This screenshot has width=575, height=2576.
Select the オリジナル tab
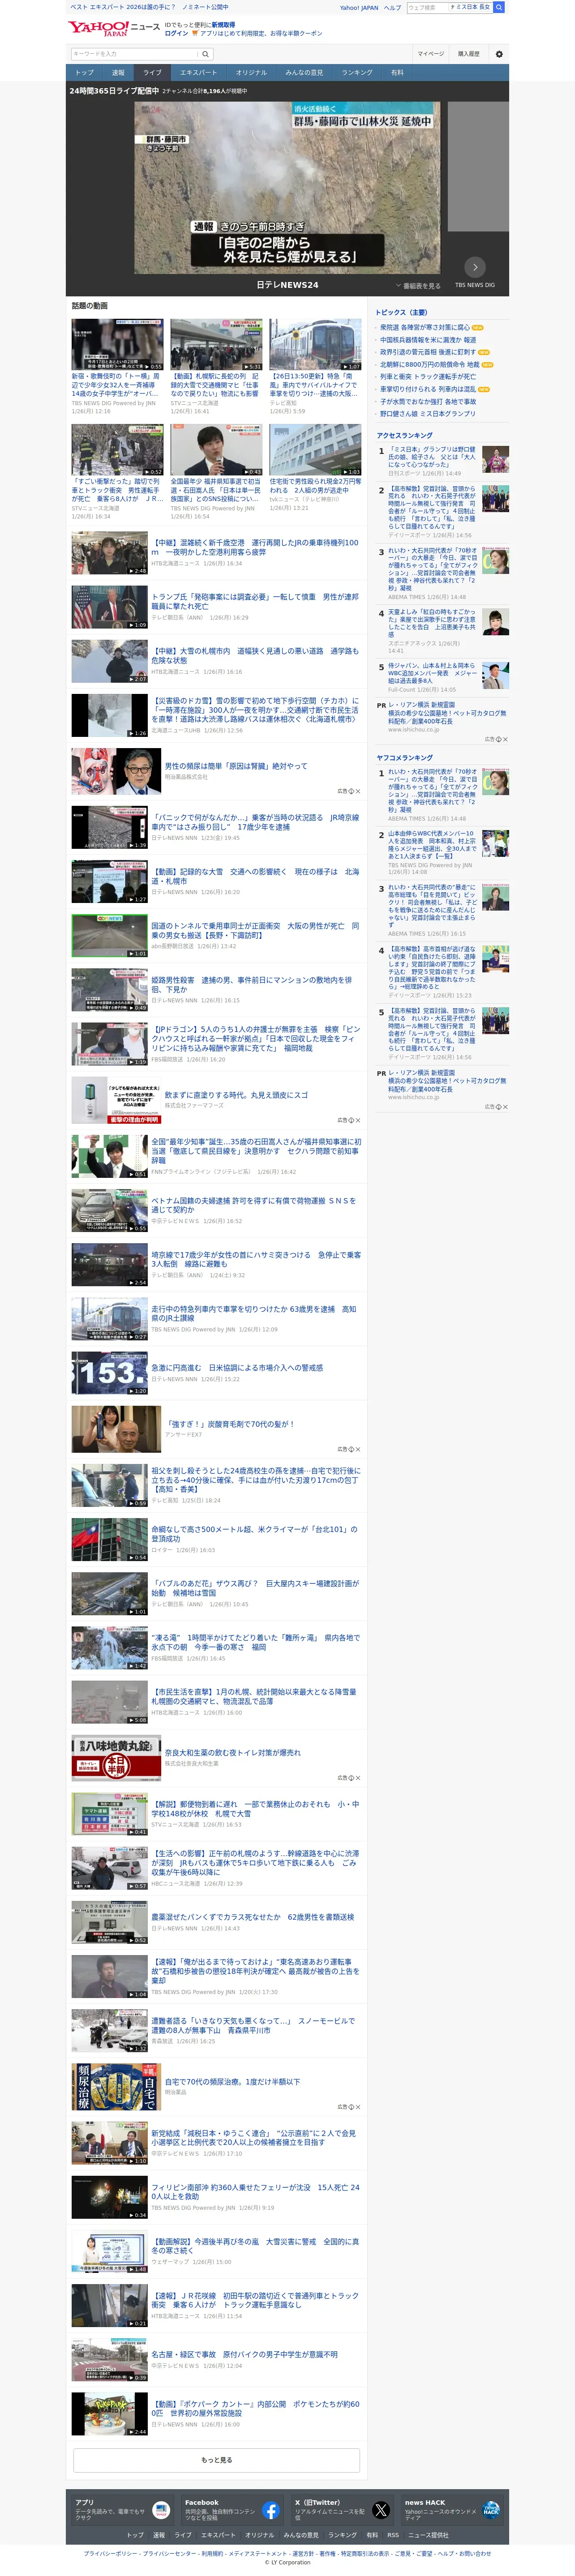(251, 72)
